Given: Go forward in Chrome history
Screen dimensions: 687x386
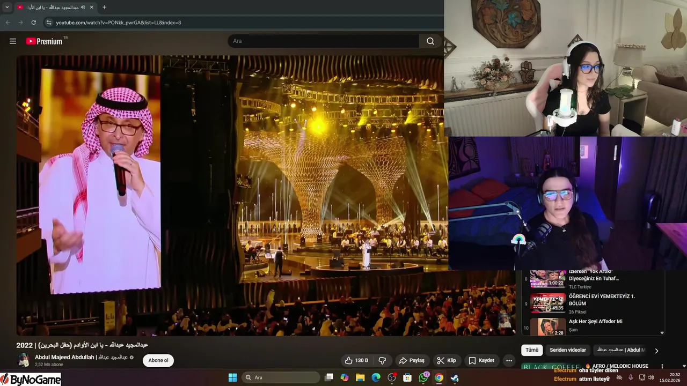Looking at the screenshot, I should click(x=20, y=23).
